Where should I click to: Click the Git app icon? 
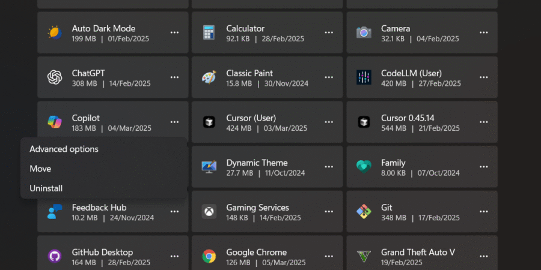tap(364, 211)
